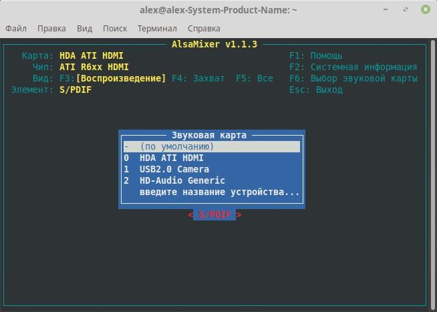Click the terminal window title bar

point(218,10)
